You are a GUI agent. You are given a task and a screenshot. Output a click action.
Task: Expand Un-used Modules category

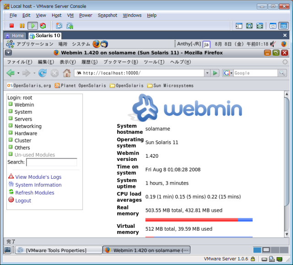click(x=11, y=154)
